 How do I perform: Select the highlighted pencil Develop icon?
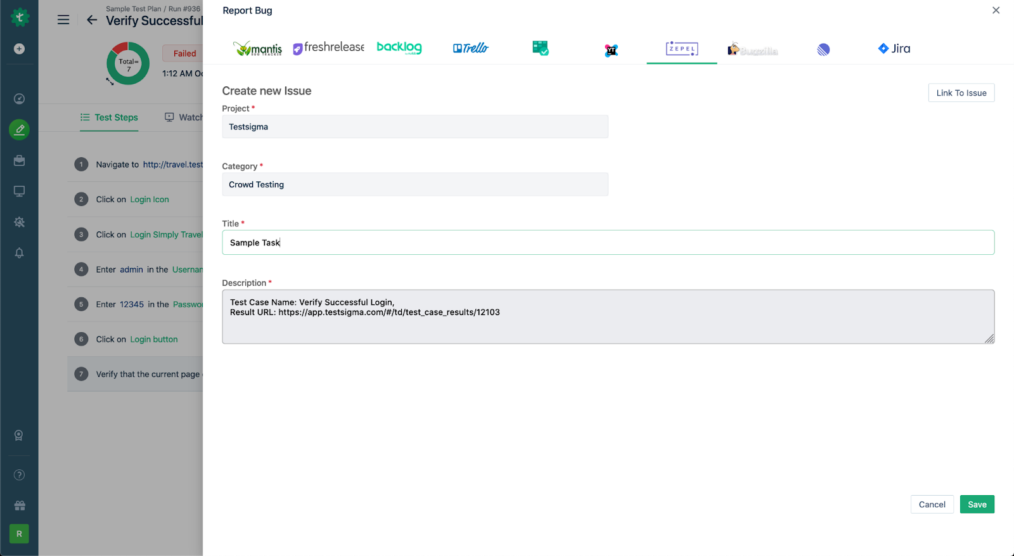pos(19,129)
